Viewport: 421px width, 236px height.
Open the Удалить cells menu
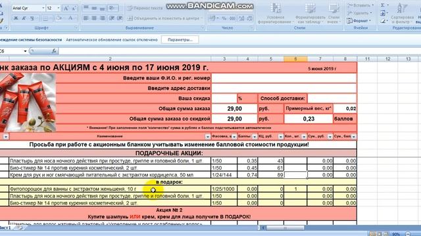click(x=360, y=13)
